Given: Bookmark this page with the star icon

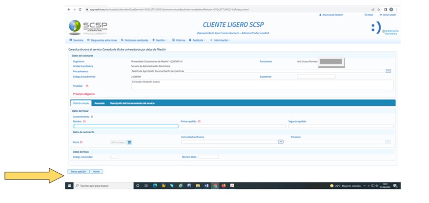Looking at the screenshot, I should click(x=379, y=9).
